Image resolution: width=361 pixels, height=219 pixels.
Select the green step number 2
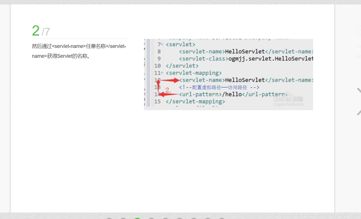click(36, 31)
